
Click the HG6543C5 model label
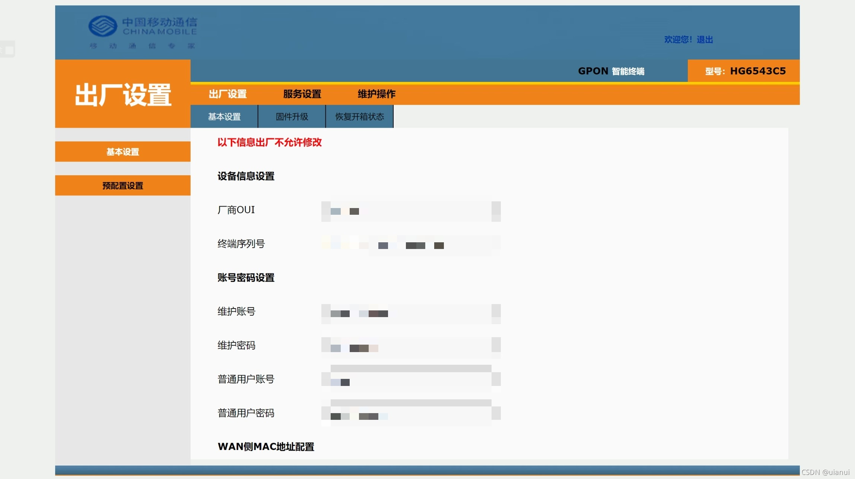(757, 71)
